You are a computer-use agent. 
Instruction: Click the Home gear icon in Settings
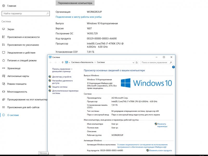click(4, 6)
